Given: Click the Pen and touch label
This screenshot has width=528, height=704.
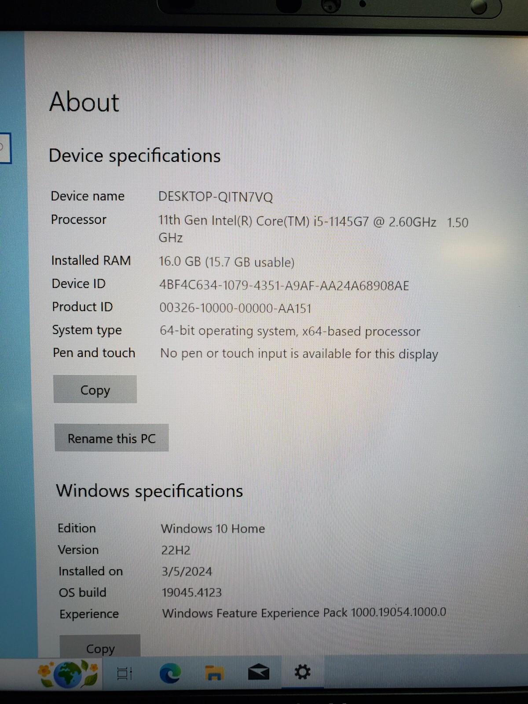Looking at the screenshot, I should (x=94, y=353).
